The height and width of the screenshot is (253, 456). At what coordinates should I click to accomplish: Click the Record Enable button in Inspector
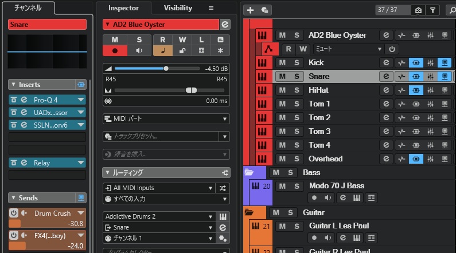115,51
